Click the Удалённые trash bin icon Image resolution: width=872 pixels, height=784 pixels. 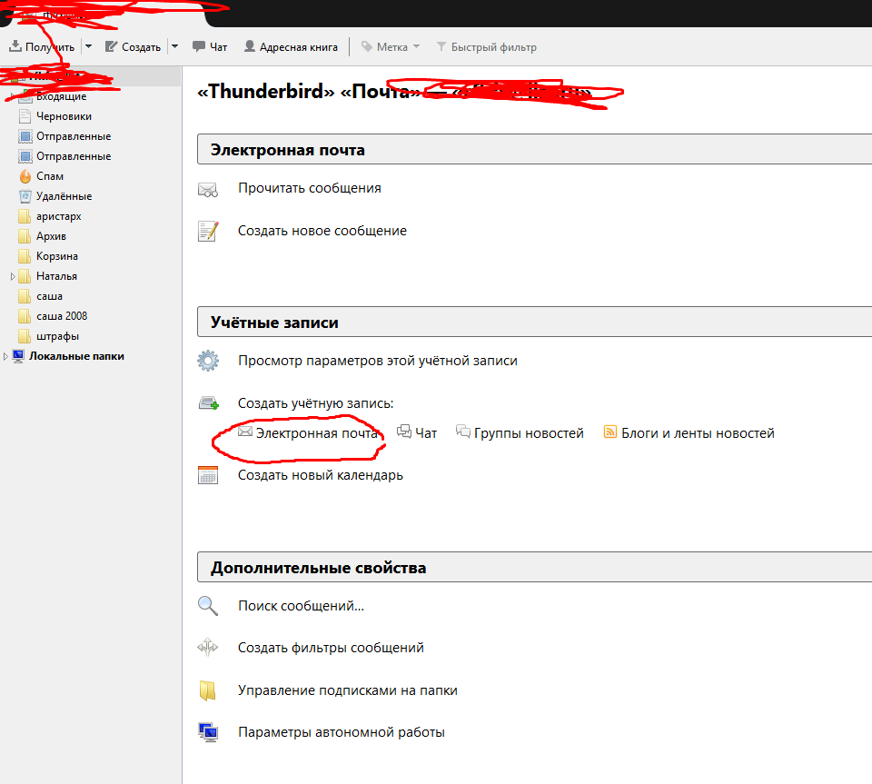tap(25, 196)
